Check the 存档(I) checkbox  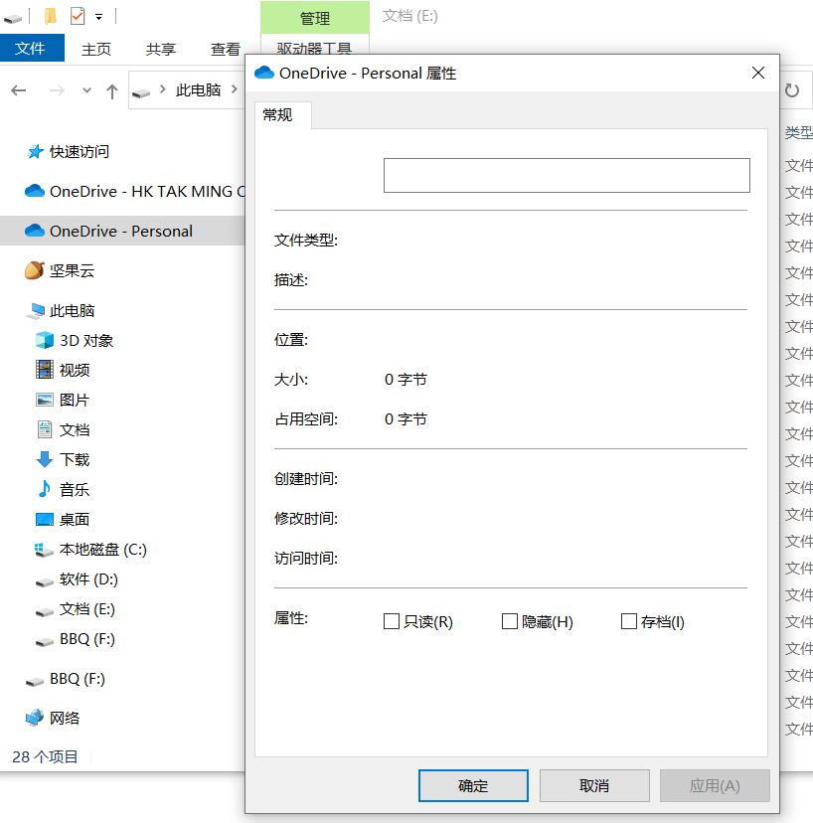click(x=629, y=621)
